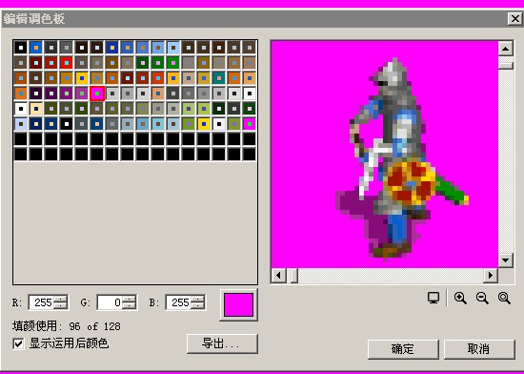
Task: Increase the B value with stepper up
Action: 197,299
